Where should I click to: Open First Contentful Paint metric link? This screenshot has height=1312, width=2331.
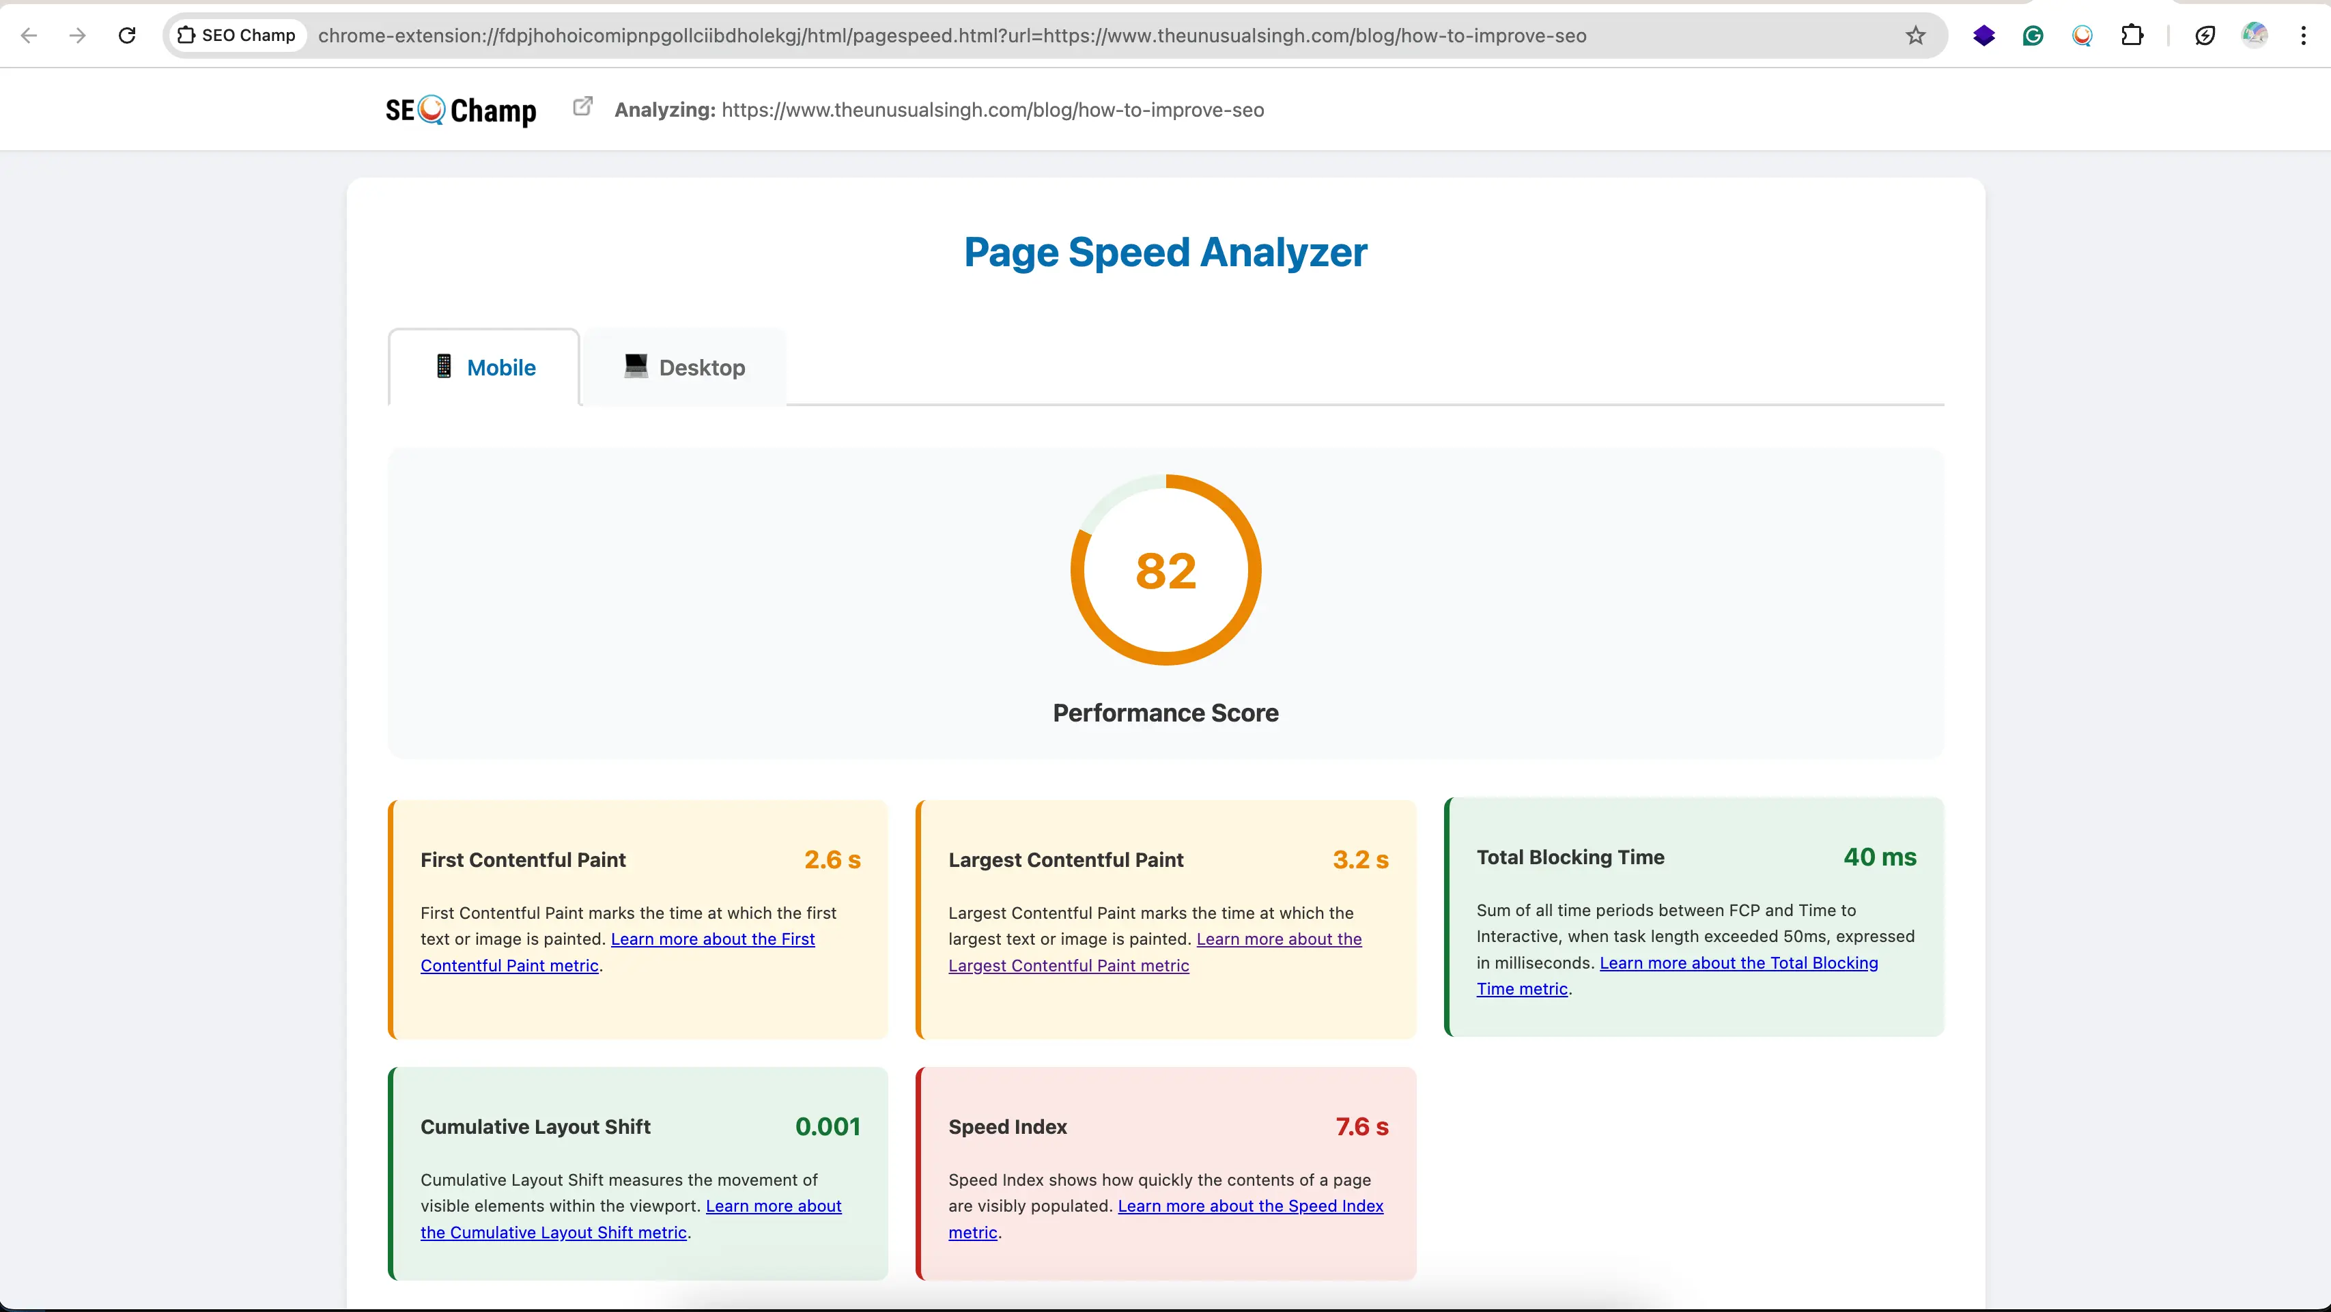tap(618, 952)
